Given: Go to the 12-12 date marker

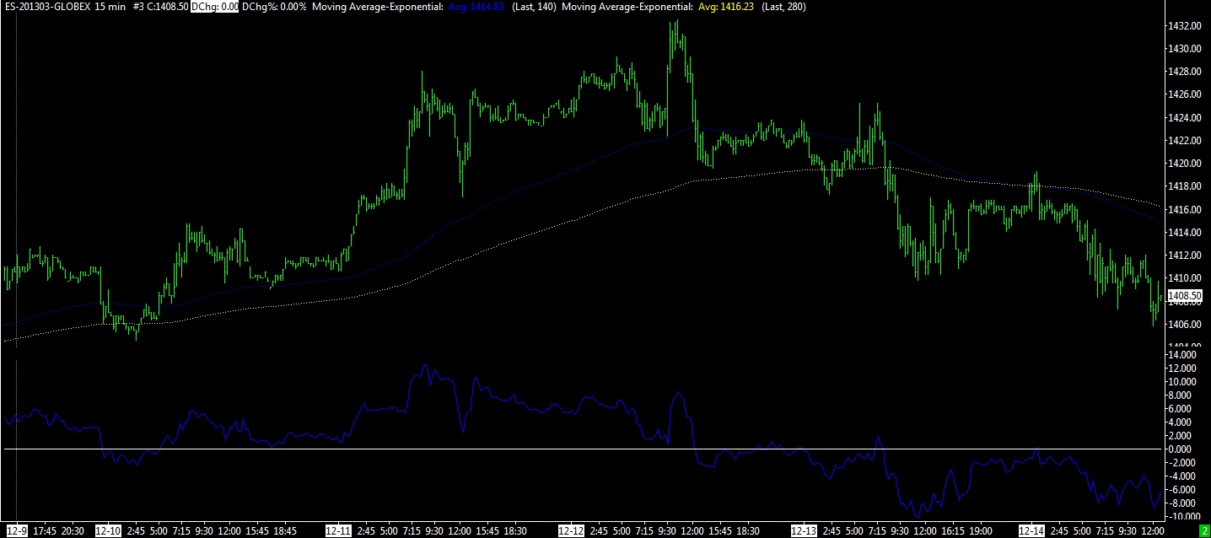Looking at the screenshot, I should (571, 531).
